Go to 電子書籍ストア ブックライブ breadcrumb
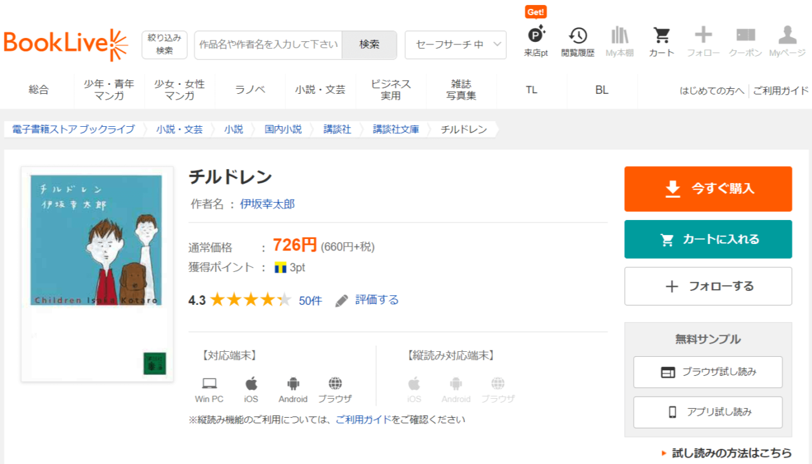This screenshot has height=464, width=812. point(74,129)
